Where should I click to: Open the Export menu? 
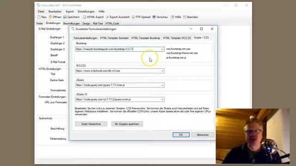(70, 12)
